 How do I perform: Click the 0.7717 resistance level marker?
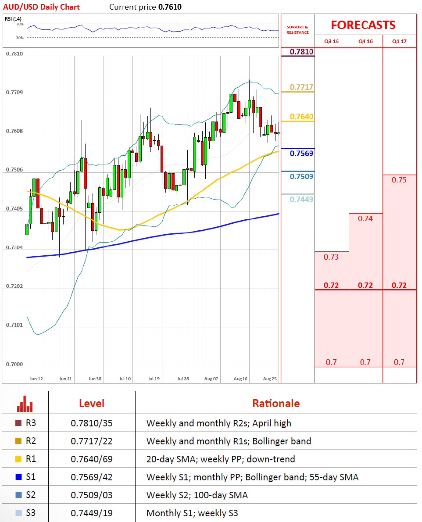tap(301, 87)
